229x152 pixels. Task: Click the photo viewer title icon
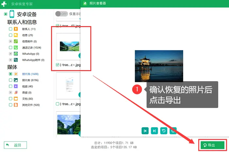[85, 3]
